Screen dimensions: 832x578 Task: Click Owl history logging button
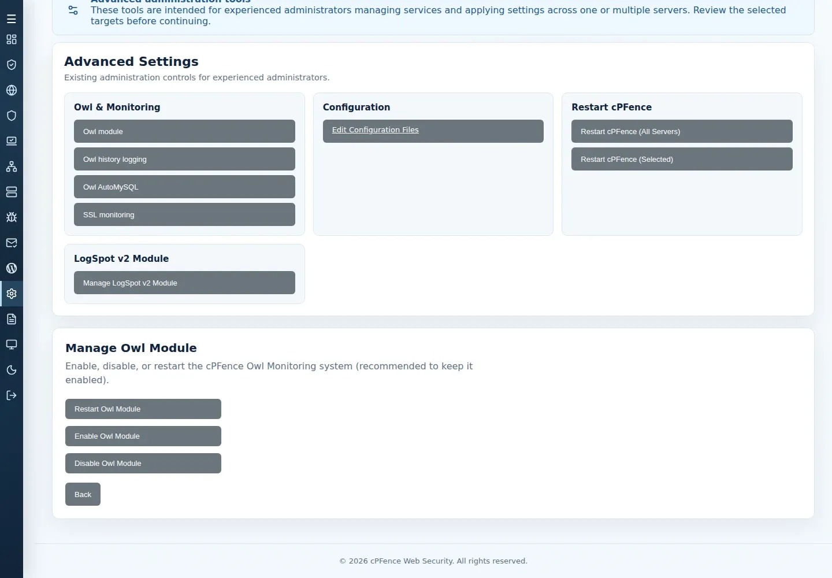tap(184, 159)
